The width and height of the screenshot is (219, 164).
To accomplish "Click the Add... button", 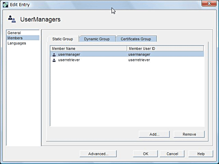I will (x=154, y=134).
